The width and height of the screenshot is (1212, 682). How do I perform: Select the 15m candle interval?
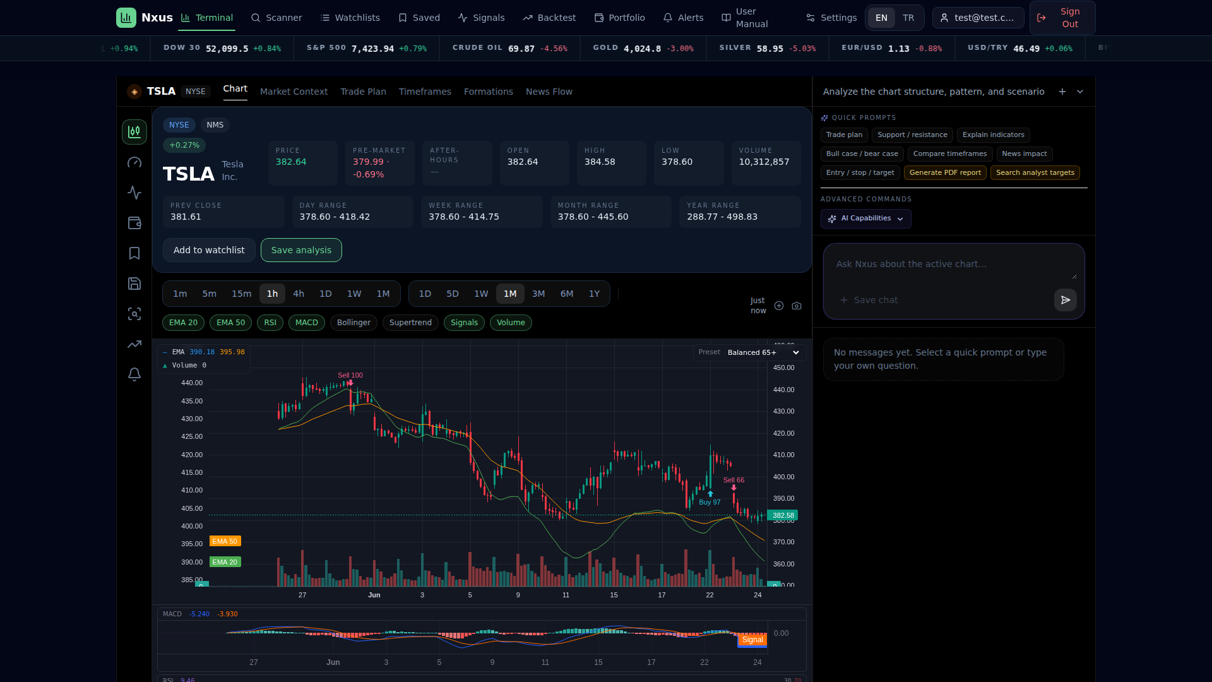click(241, 294)
